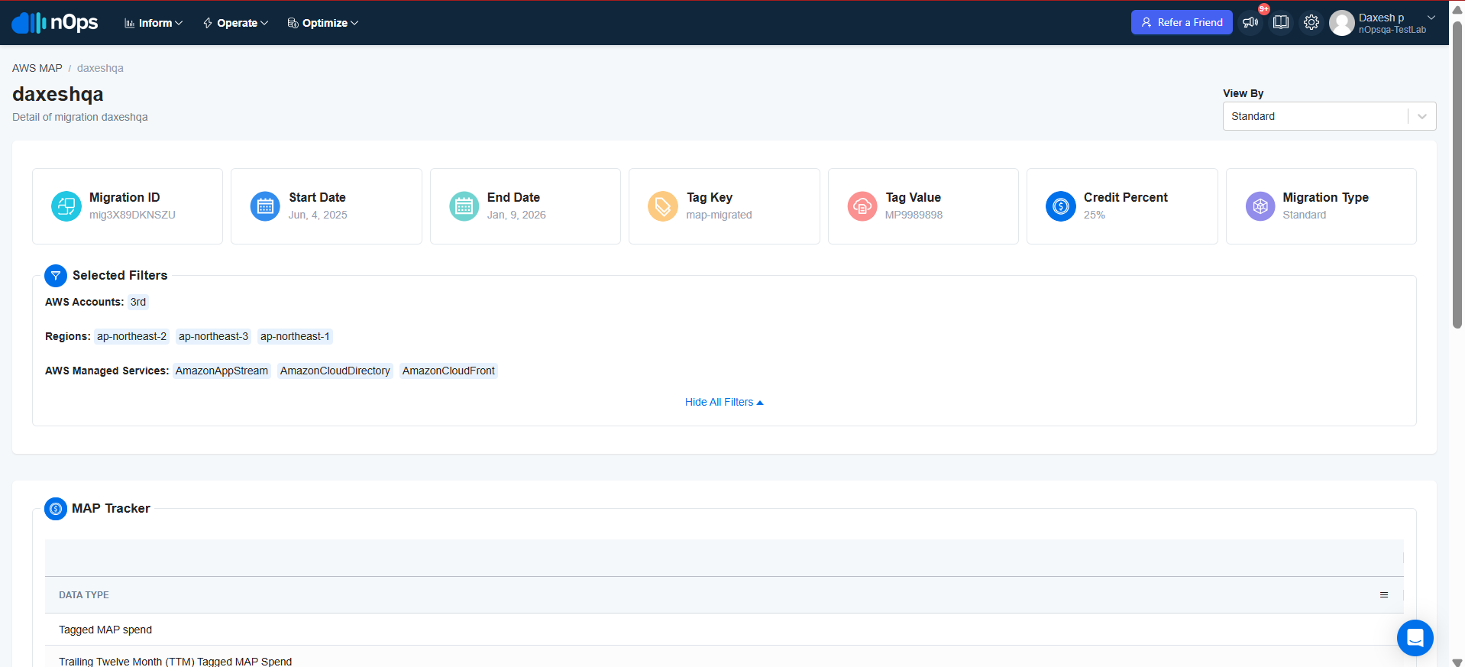This screenshot has width=1465, height=667.
Task: Click the Selected Filters funnel icon
Action: click(56, 276)
